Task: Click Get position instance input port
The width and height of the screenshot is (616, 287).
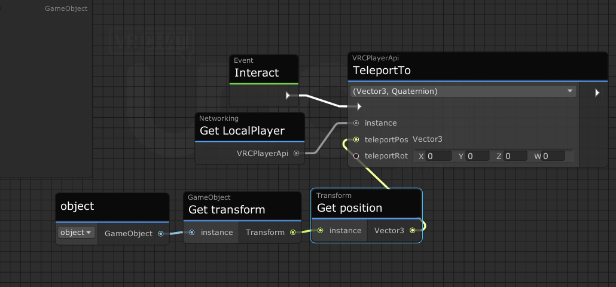Action: 320,230
